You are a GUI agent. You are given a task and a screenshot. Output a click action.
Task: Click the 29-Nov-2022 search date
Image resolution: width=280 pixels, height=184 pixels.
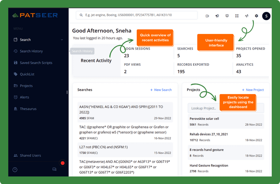(x=162, y=118)
